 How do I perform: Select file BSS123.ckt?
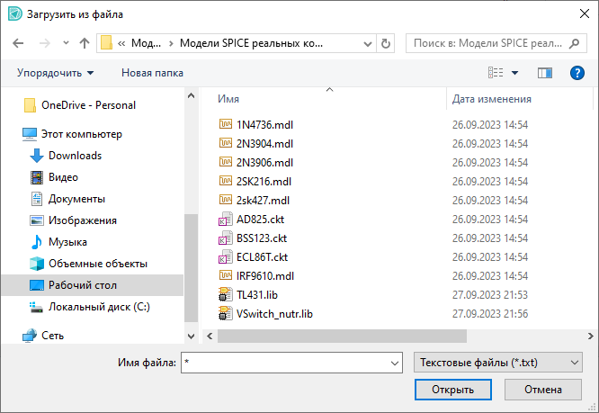[262, 238]
